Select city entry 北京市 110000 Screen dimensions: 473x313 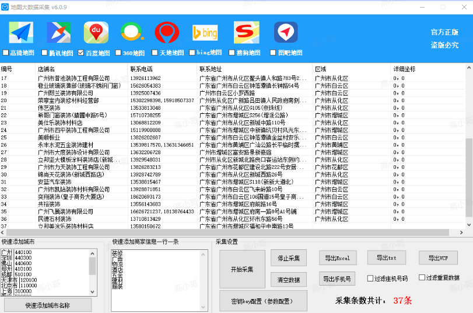[19, 286]
